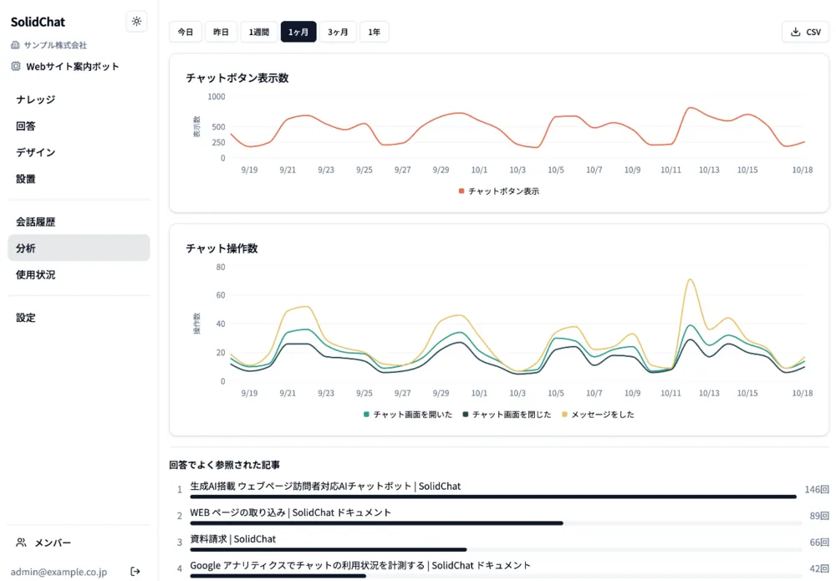Image resolution: width=836 pixels, height=581 pixels.
Task: Click the 生成AI搭載 article title row
Action: pos(325,487)
